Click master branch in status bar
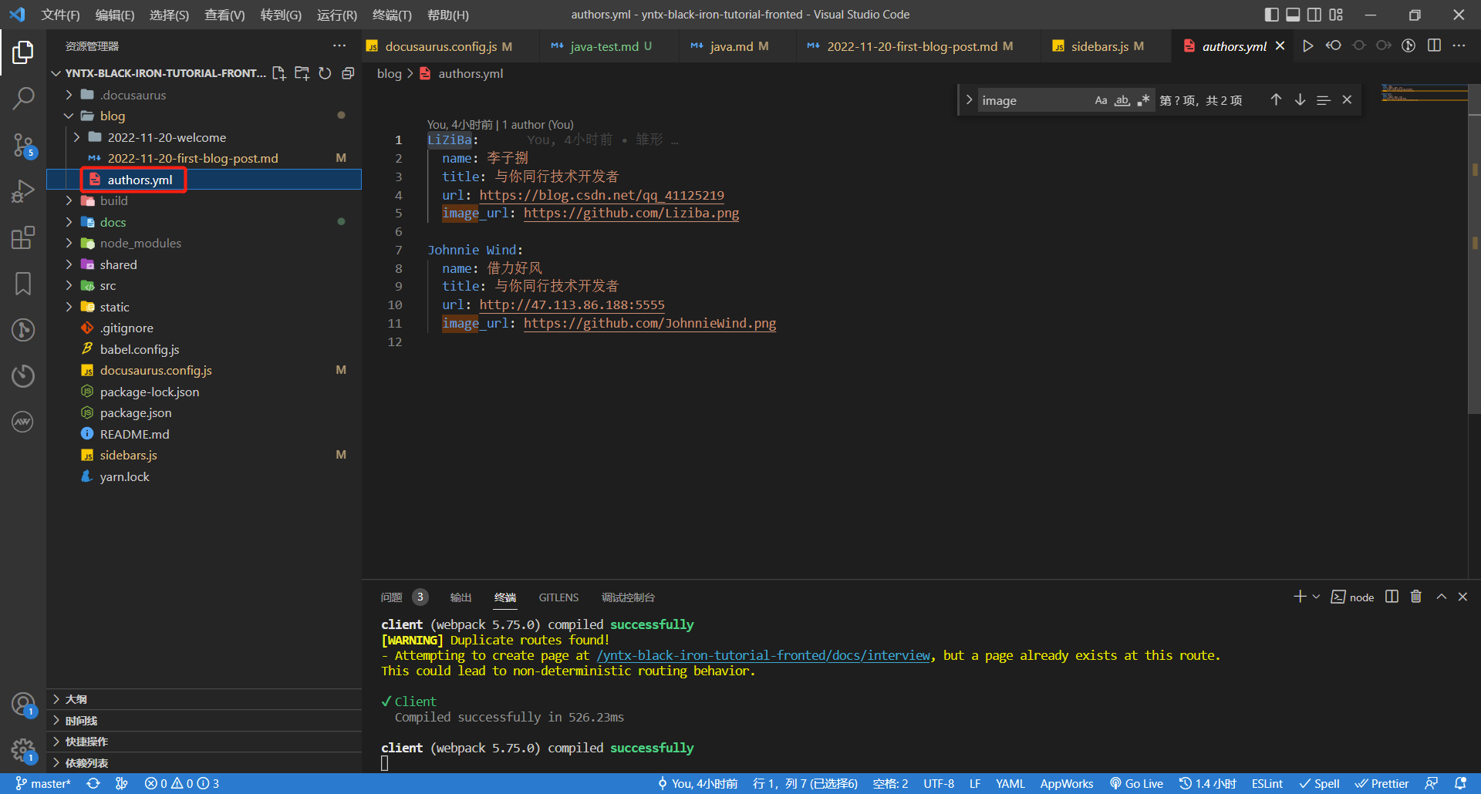Screen dimensions: 1481x794 (43, 783)
